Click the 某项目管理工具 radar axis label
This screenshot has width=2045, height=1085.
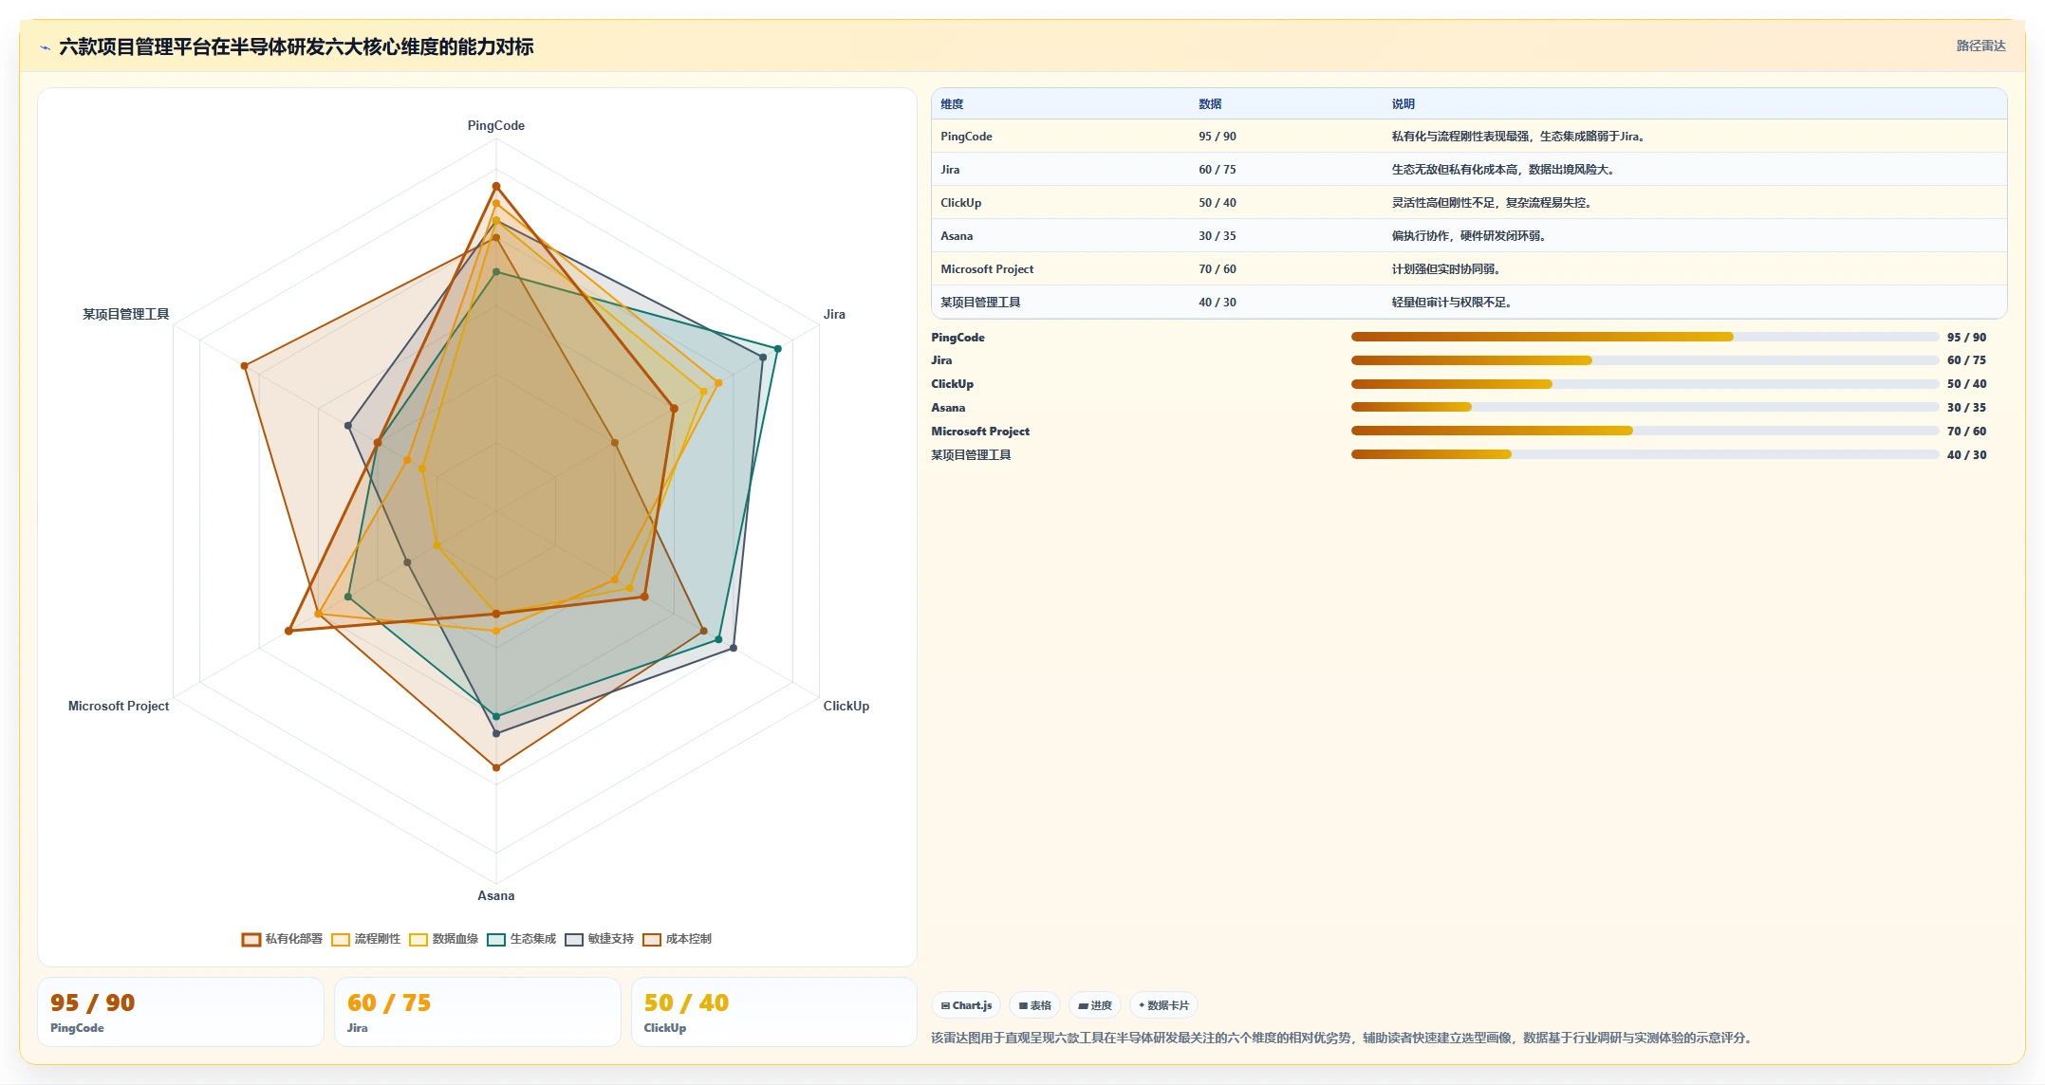[x=125, y=314]
